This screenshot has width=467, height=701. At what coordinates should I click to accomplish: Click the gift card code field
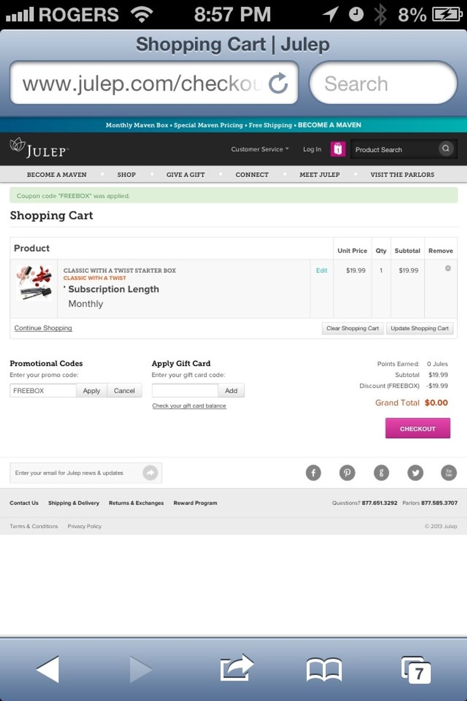pyautogui.click(x=185, y=391)
